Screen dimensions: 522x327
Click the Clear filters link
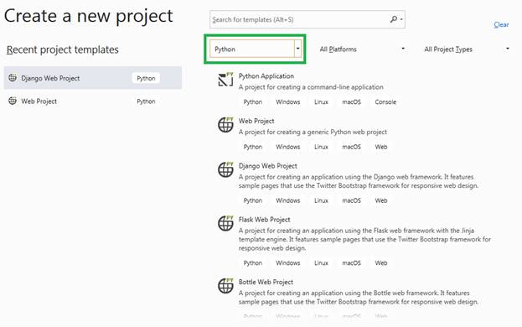(501, 24)
